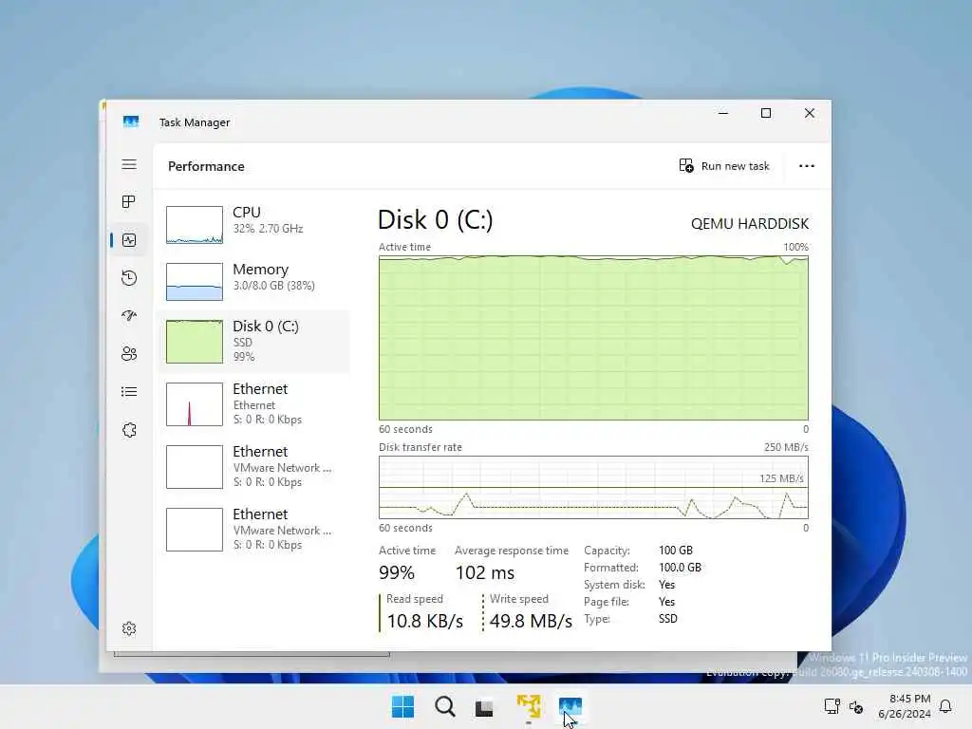Viewport: 972px width, 729px height.
Task: Click the Write speed 49.8 MB/s value
Action: click(531, 621)
